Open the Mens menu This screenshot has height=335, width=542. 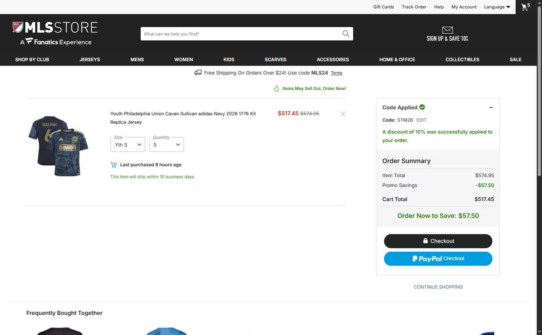tap(137, 59)
